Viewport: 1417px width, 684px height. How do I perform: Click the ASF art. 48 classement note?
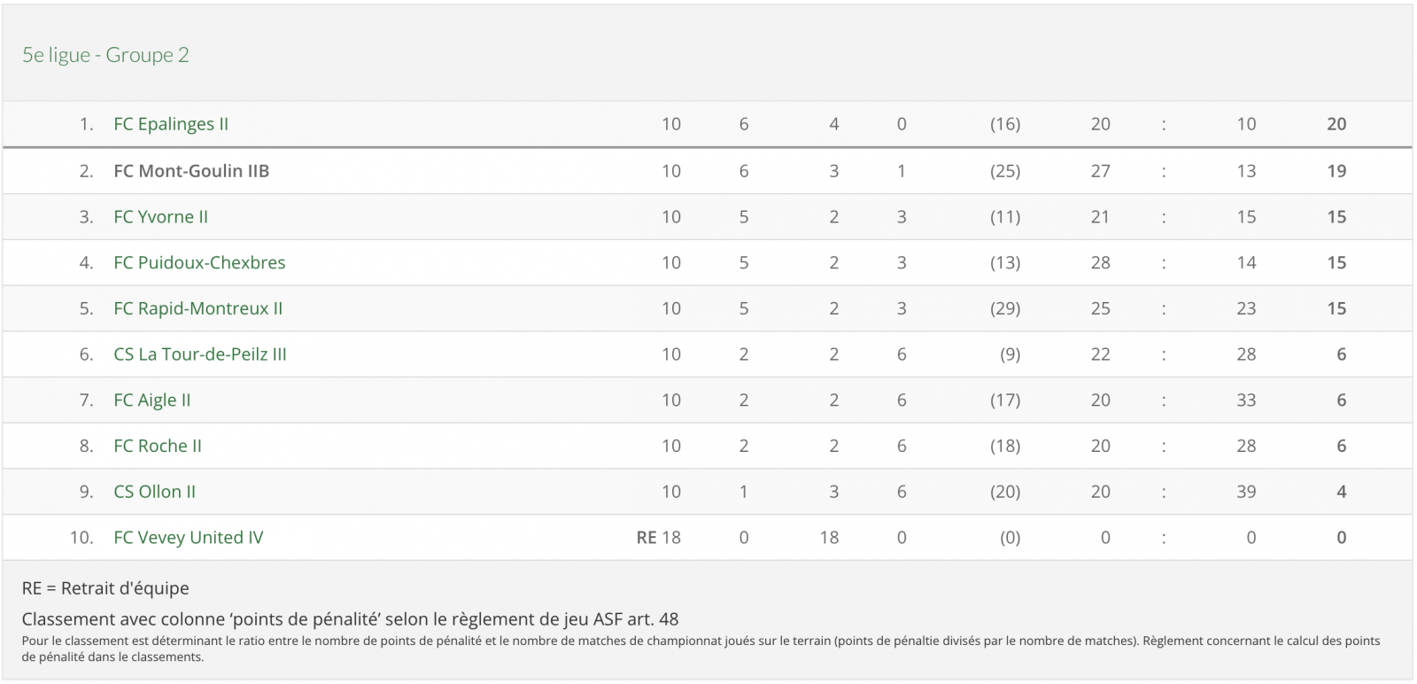[x=350, y=619]
